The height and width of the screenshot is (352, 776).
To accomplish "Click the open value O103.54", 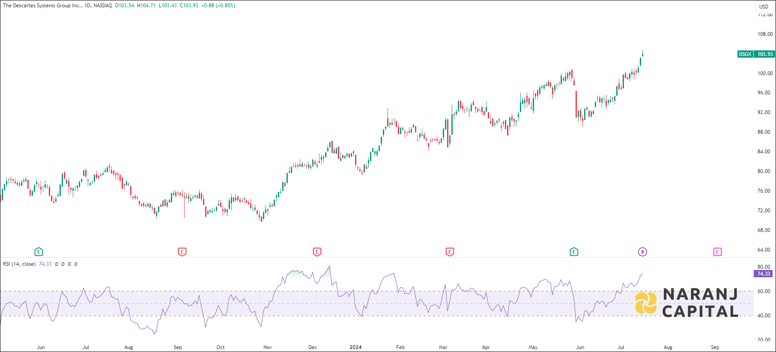I will 125,6.
